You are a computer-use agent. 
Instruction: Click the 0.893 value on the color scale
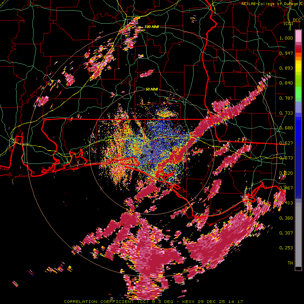coord(286,68)
